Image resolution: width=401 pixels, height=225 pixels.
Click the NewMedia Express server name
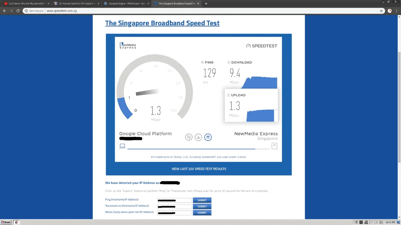click(x=256, y=134)
